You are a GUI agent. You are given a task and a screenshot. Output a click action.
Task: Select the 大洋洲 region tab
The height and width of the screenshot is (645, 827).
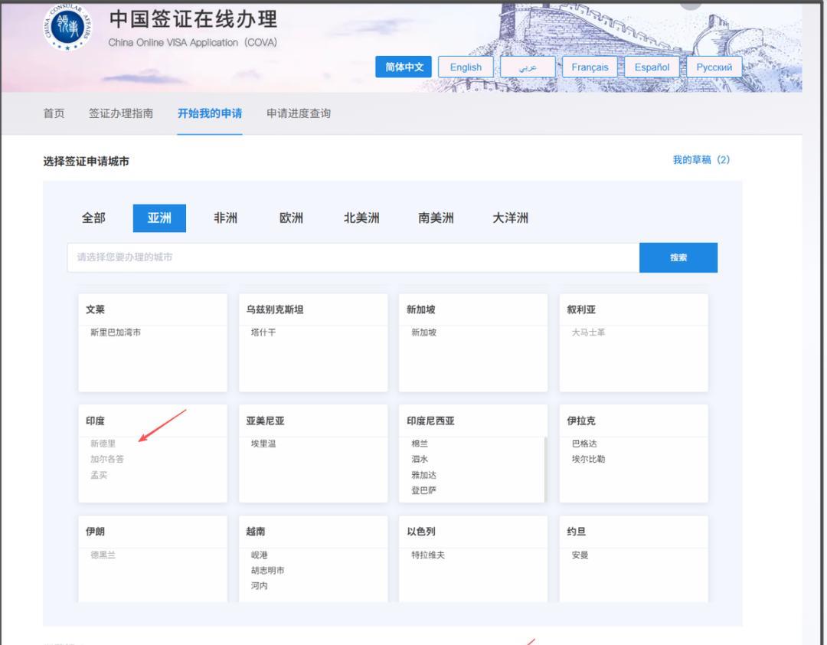[x=510, y=218]
